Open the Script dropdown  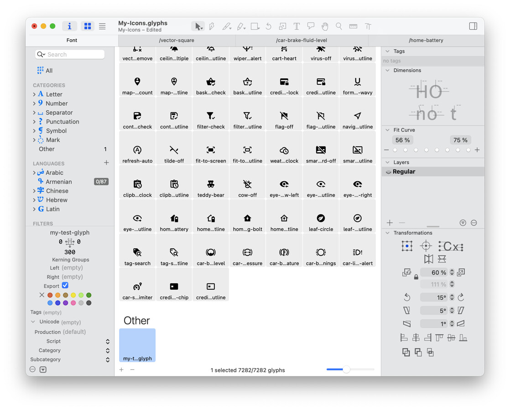108,342
